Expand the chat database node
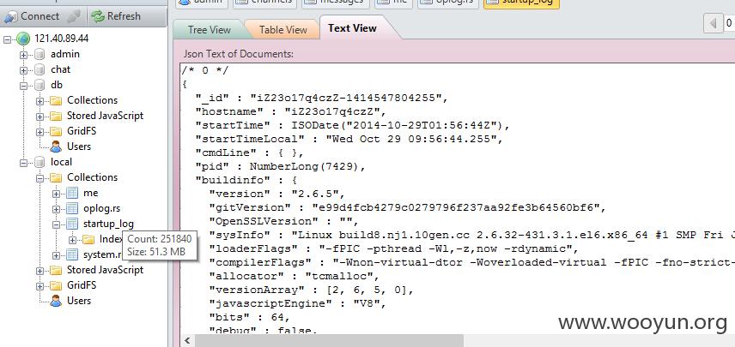 click(x=23, y=70)
